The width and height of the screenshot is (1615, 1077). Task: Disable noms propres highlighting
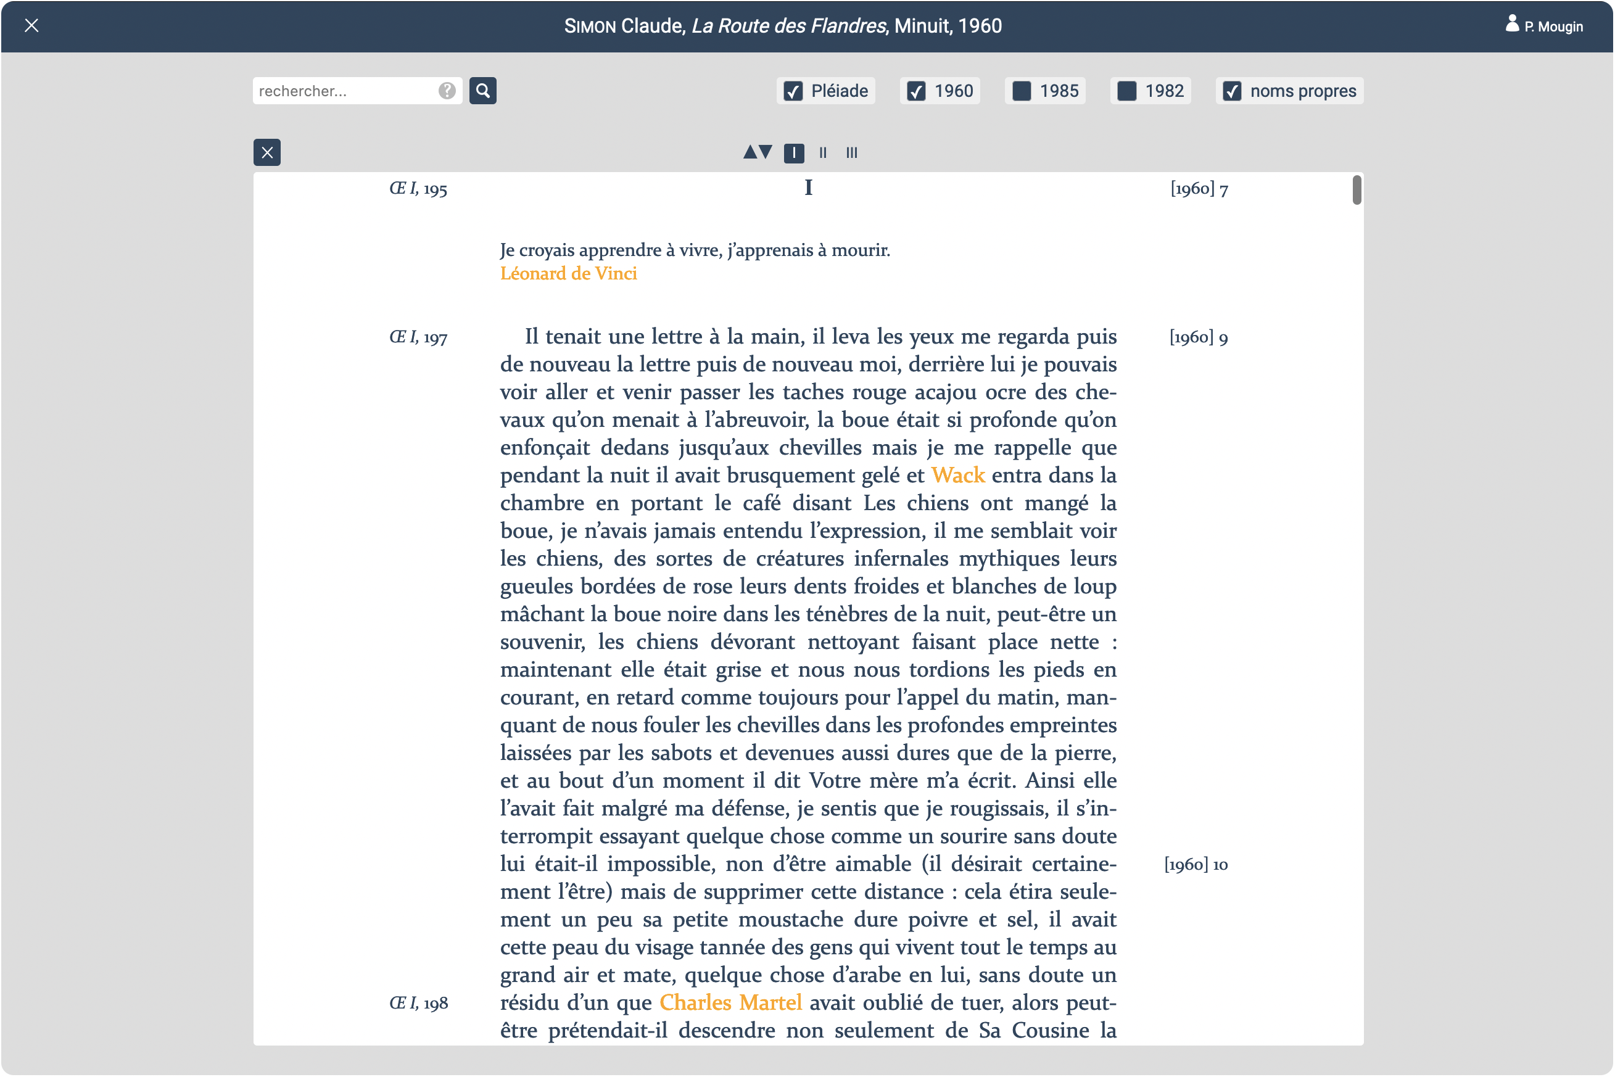pyautogui.click(x=1233, y=91)
